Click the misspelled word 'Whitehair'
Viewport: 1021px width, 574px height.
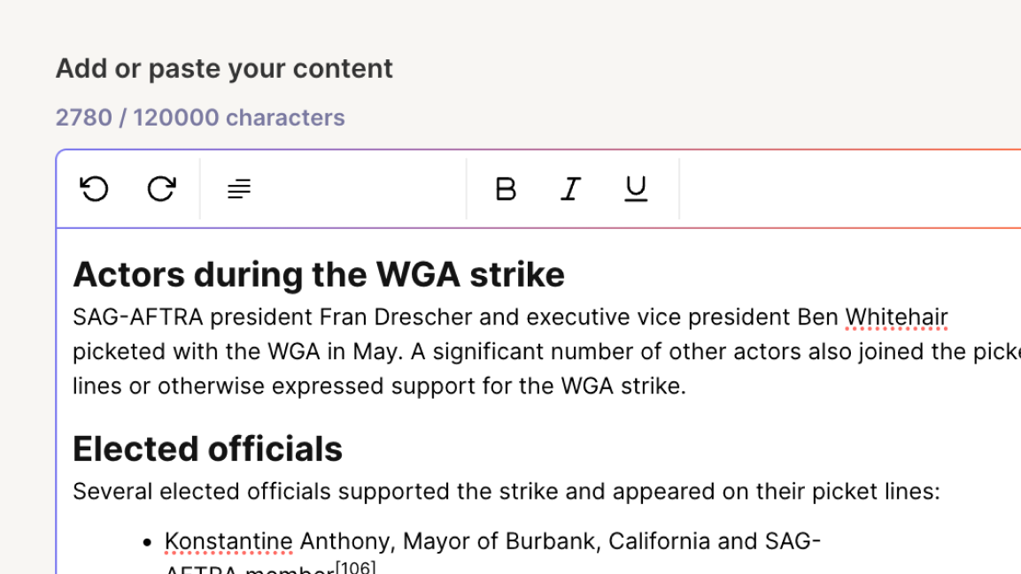coord(897,318)
